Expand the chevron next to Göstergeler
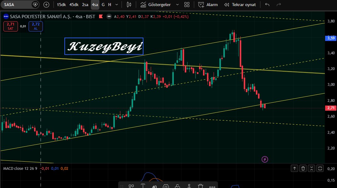This screenshot has width=337, height=188. click(x=177, y=5)
